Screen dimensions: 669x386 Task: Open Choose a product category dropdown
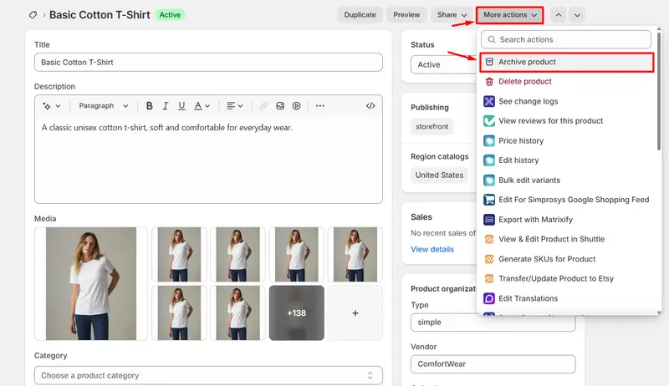point(208,375)
